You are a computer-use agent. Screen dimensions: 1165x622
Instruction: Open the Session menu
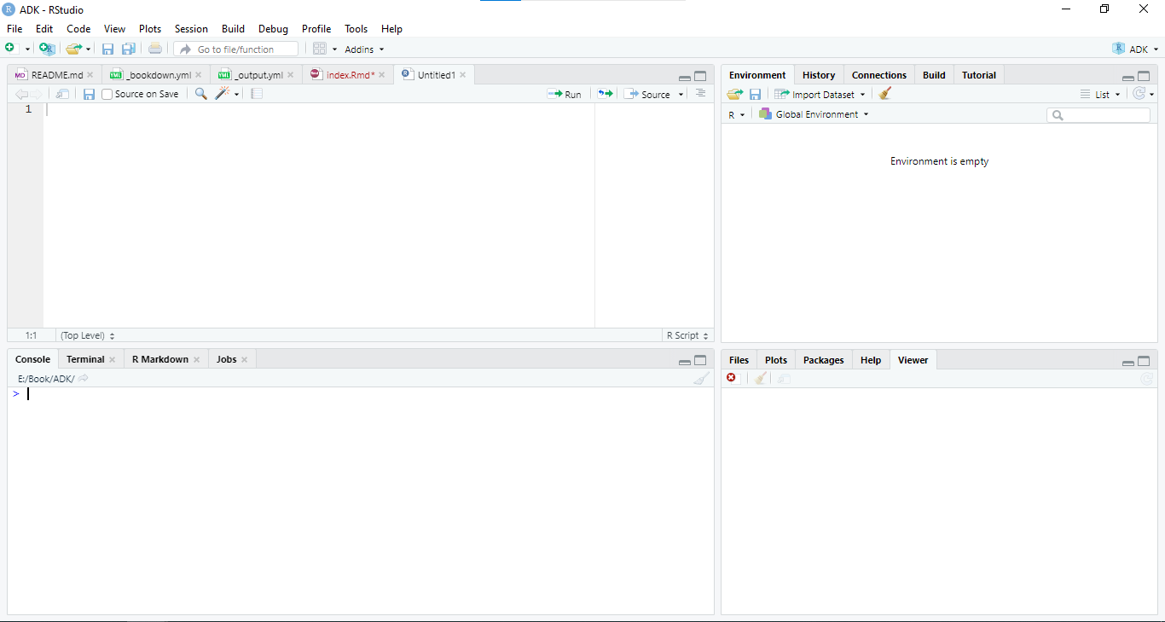191,29
